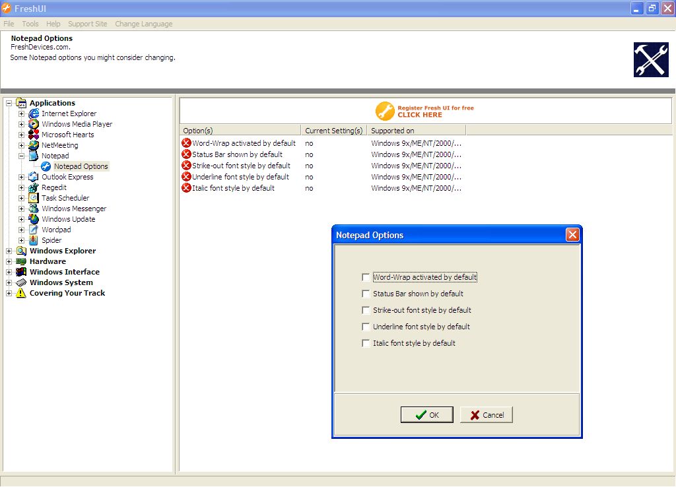676x487 pixels.
Task: Click Cancel in Notepad Options dialog
Action: (487, 414)
